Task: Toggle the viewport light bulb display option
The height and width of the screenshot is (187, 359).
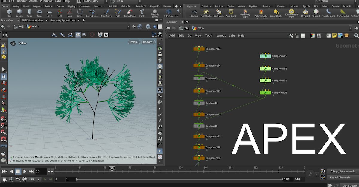Action: (x=160, y=72)
